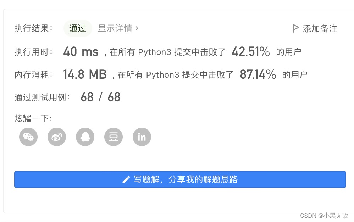Share result via the LinkedIn icon
Image resolution: width=354 pixels, height=222 pixels.
click(142, 137)
